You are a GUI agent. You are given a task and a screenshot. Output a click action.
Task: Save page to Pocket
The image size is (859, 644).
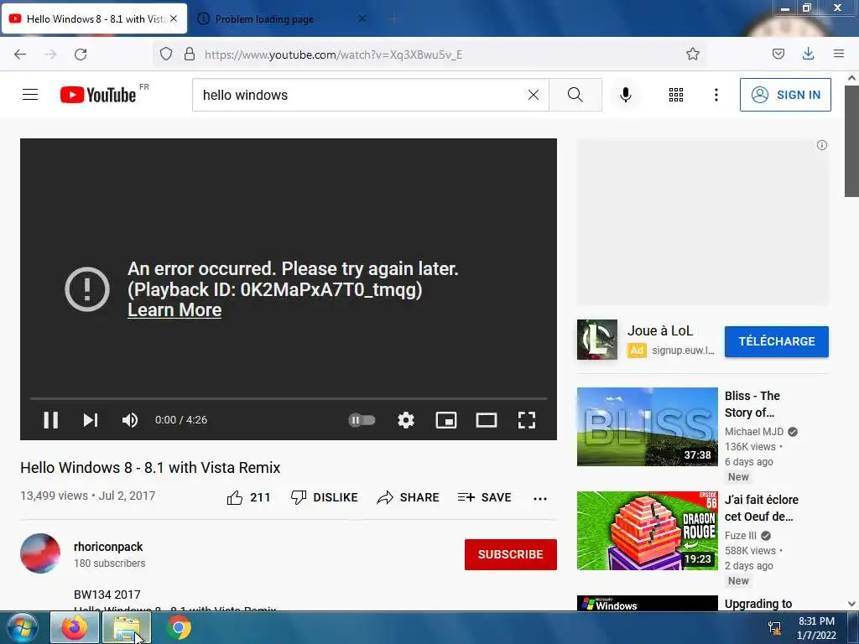point(778,54)
